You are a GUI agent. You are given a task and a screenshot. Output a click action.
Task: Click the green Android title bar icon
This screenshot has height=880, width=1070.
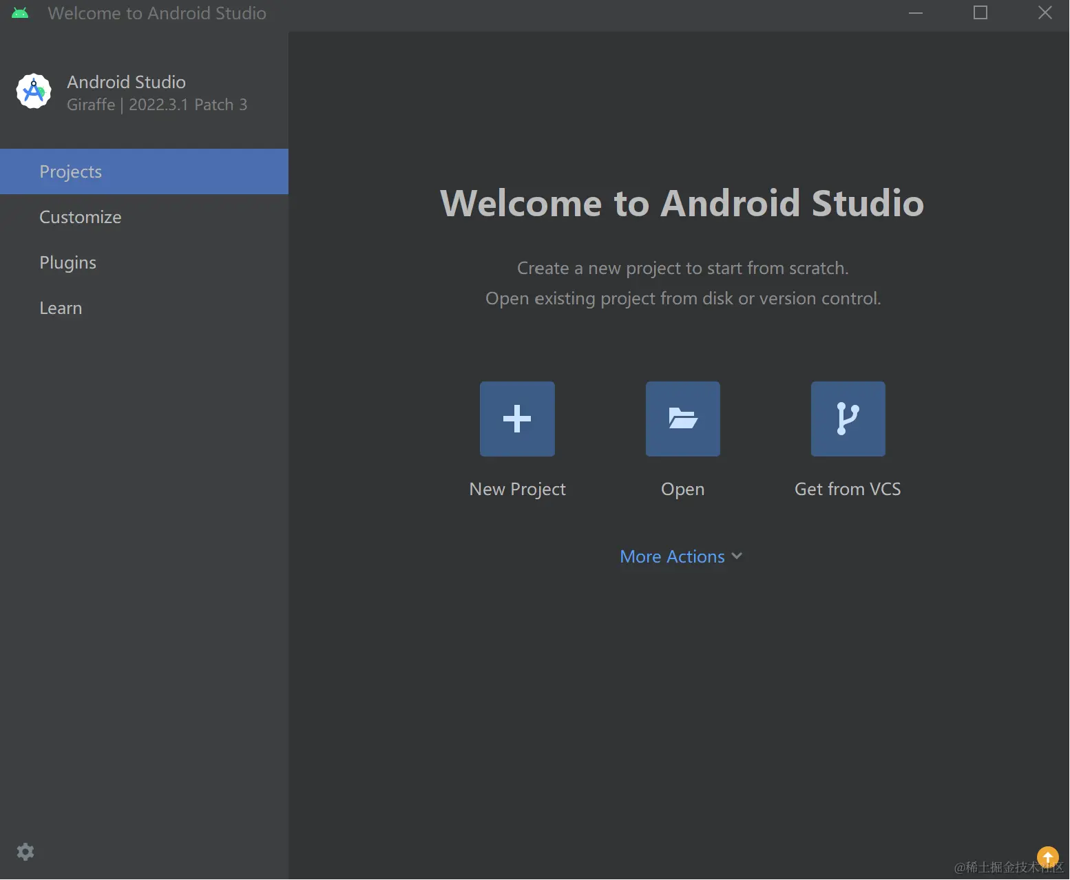coord(20,13)
